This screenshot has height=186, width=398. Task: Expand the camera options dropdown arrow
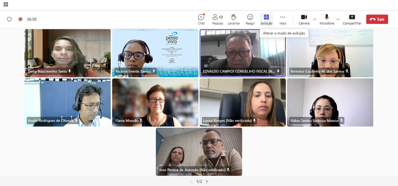click(x=315, y=19)
